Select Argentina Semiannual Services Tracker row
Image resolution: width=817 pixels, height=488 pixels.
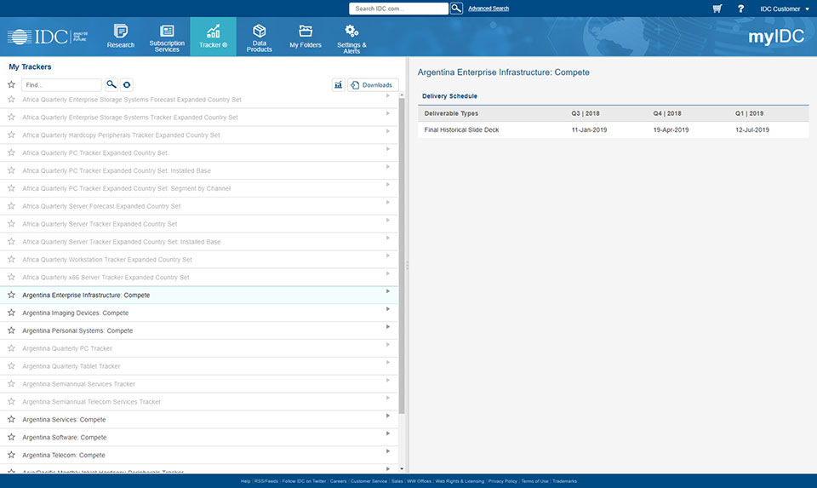click(199, 384)
